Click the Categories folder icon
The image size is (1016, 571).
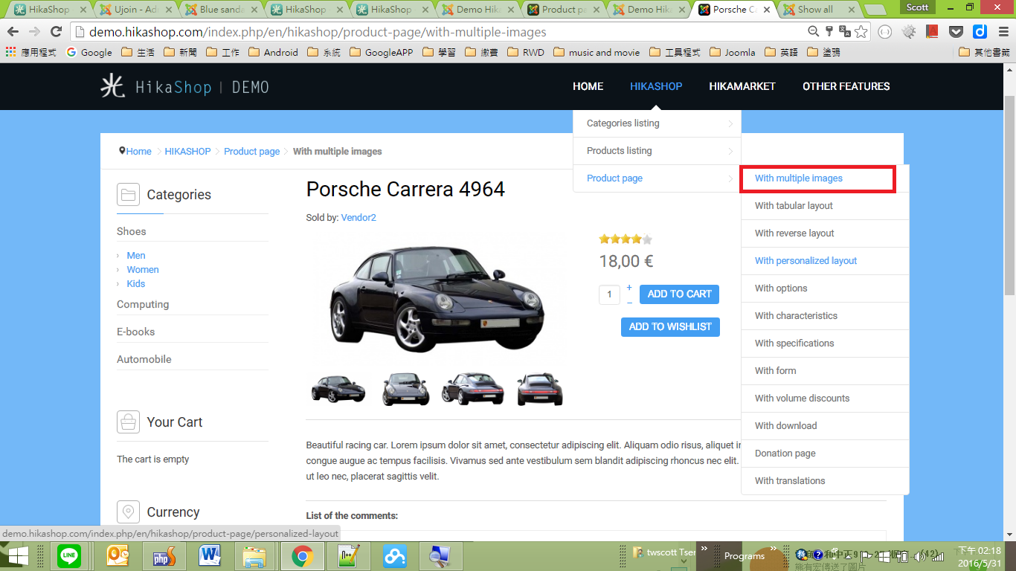[128, 195]
